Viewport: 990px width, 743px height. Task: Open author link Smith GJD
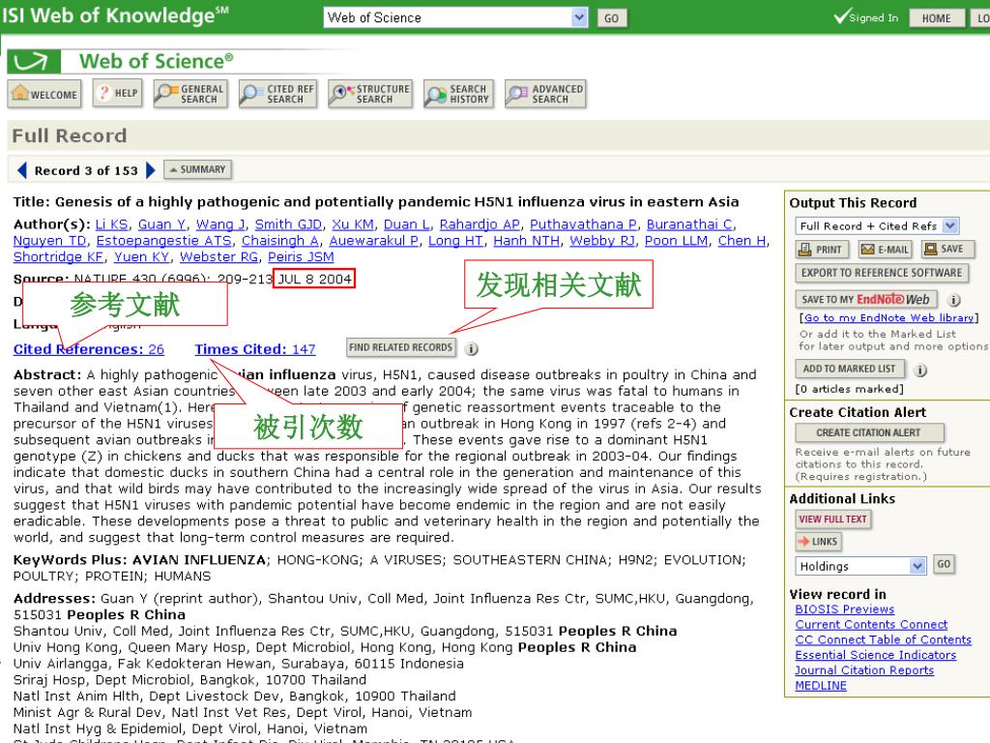(288, 224)
